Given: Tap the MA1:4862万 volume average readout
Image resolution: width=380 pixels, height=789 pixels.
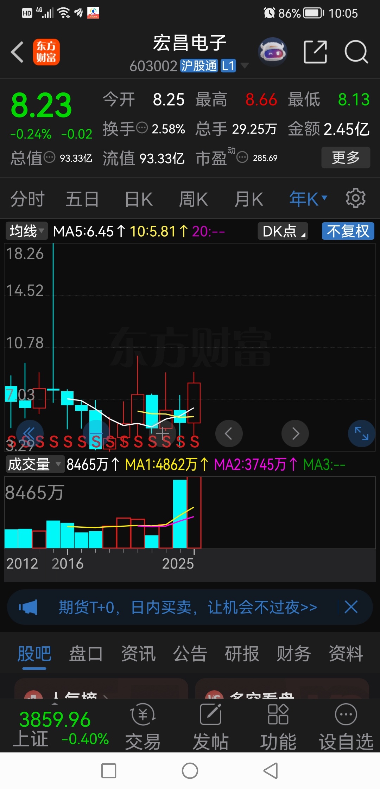Looking at the screenshot, I should point(166,464).
